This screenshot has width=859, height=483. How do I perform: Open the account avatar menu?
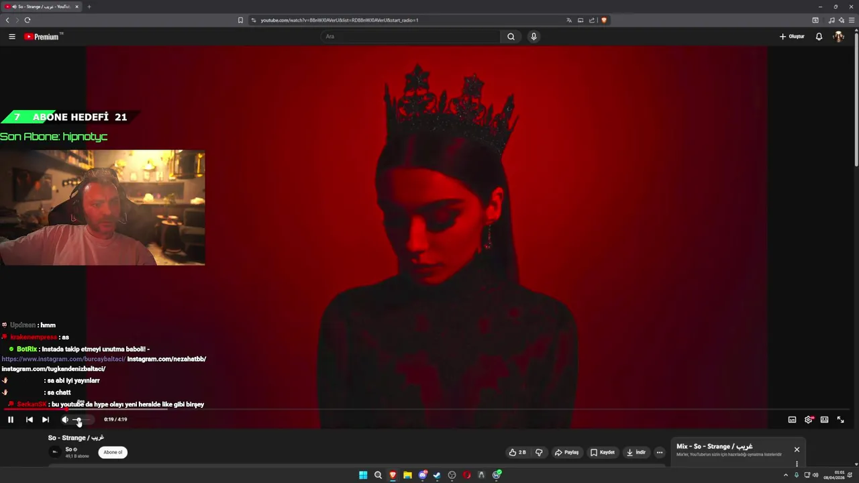pos(839,37)
